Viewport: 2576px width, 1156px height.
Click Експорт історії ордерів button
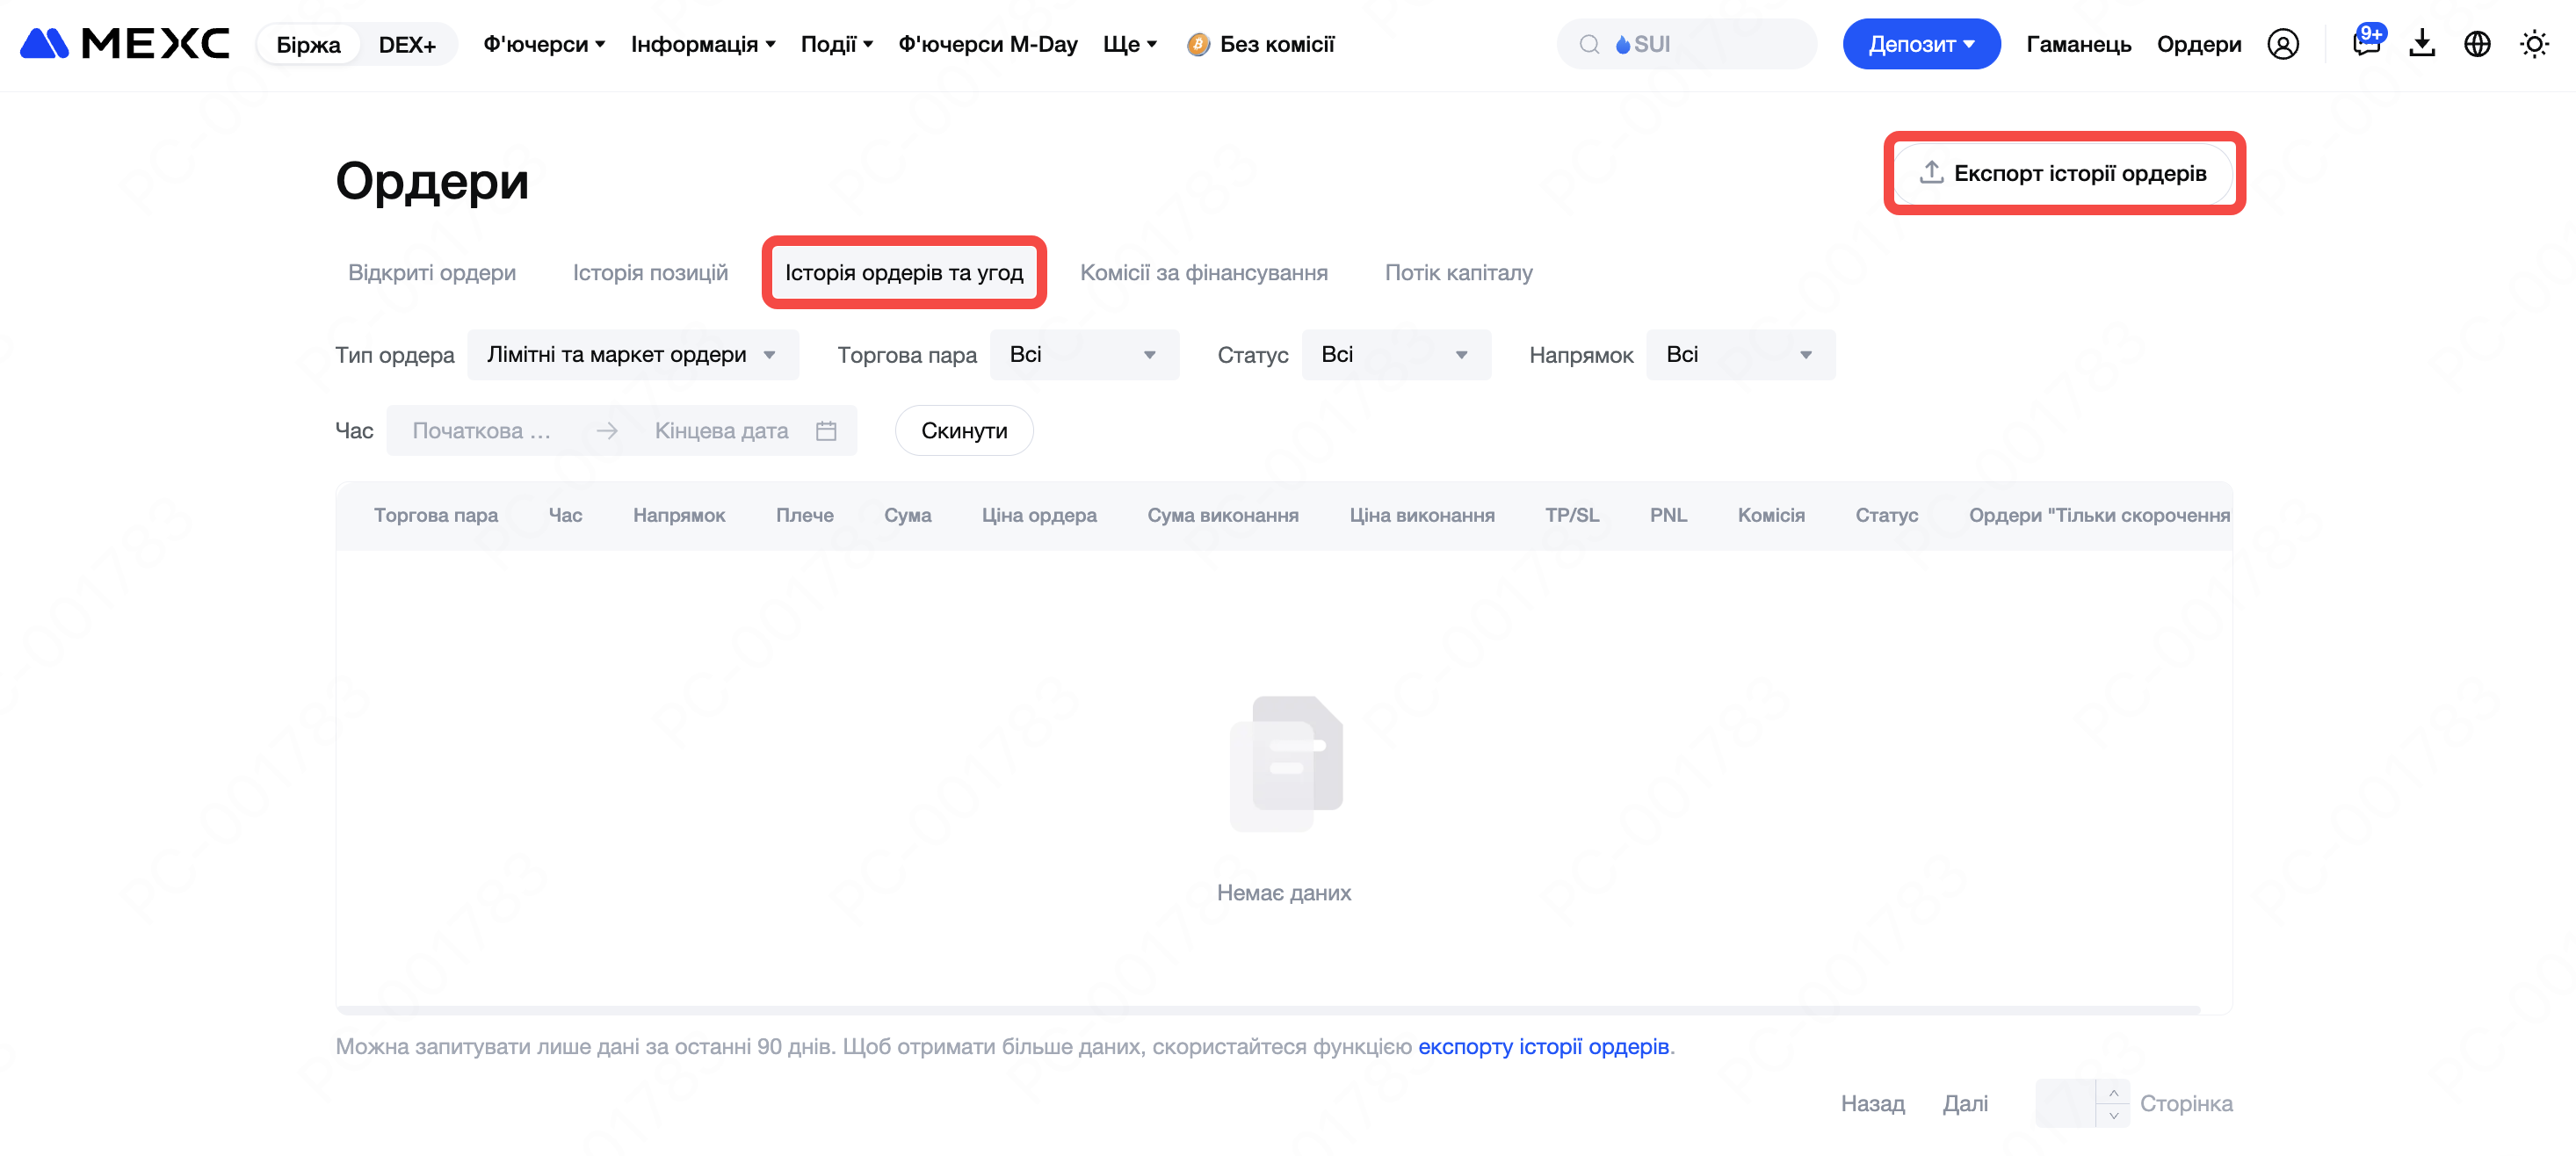tap(2063, 173)
